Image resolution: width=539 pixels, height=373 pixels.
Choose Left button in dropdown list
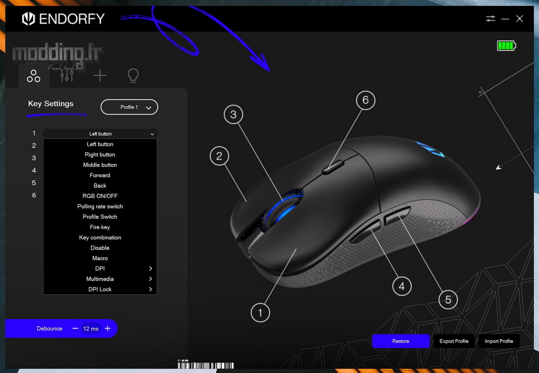click(x=100, y=144)
